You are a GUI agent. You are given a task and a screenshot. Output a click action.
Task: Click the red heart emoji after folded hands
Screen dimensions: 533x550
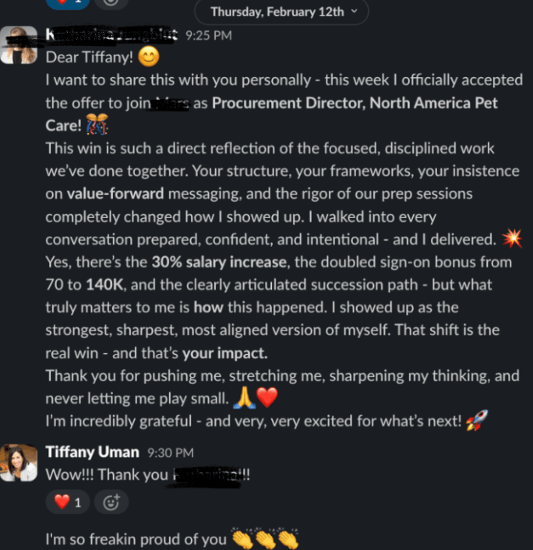266,399
